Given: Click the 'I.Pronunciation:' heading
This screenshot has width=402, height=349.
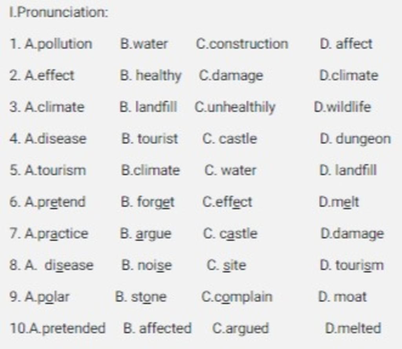Looking at the screenshot, I should click(59, 12).
